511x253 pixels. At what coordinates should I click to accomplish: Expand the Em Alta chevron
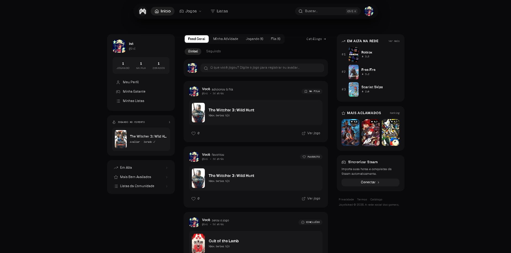click(167, 168)
